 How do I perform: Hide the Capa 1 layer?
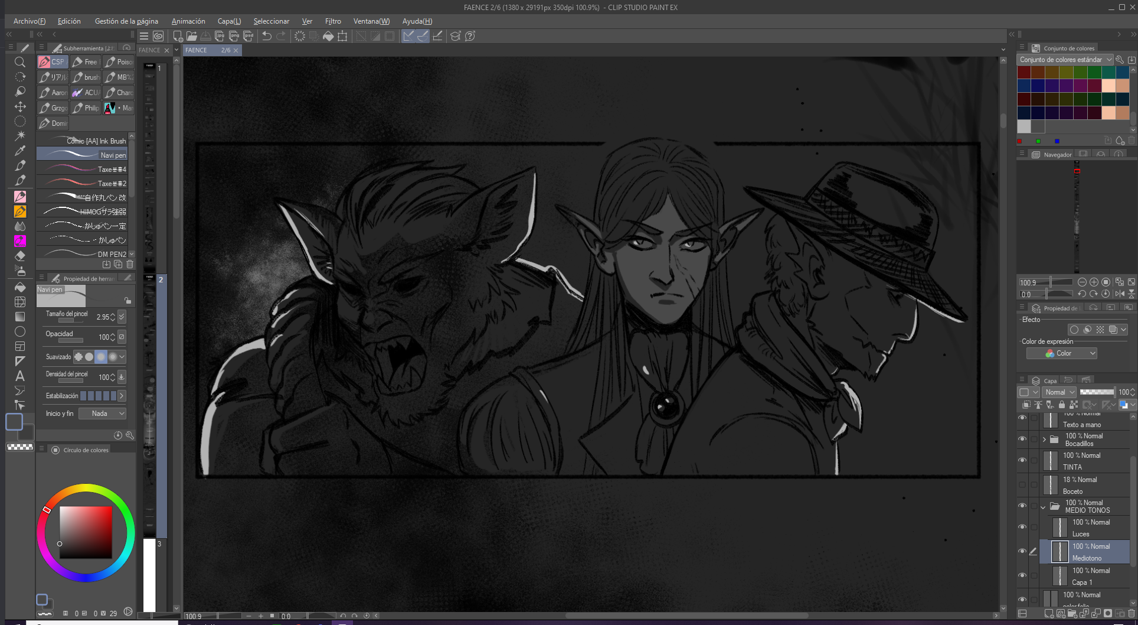pos(1022,575)
